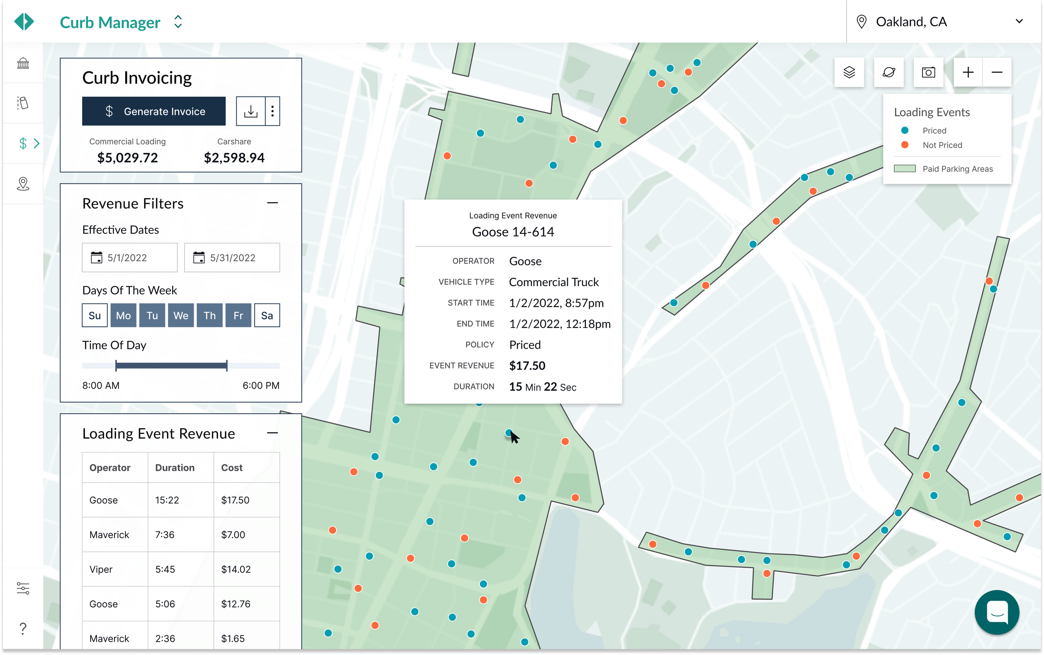Open the help question mark icon
The height and width of the screenshot is (655, 1044).
click(x=23, y=628)
